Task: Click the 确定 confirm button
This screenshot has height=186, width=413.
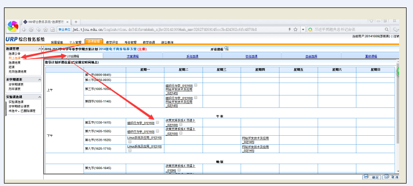Action: (371, 177)
